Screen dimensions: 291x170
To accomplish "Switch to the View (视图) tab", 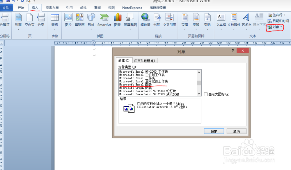I will pos(111,8).
